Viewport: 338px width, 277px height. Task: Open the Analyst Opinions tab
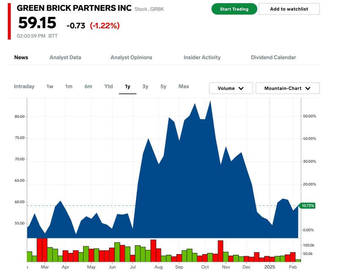[131, 58]
